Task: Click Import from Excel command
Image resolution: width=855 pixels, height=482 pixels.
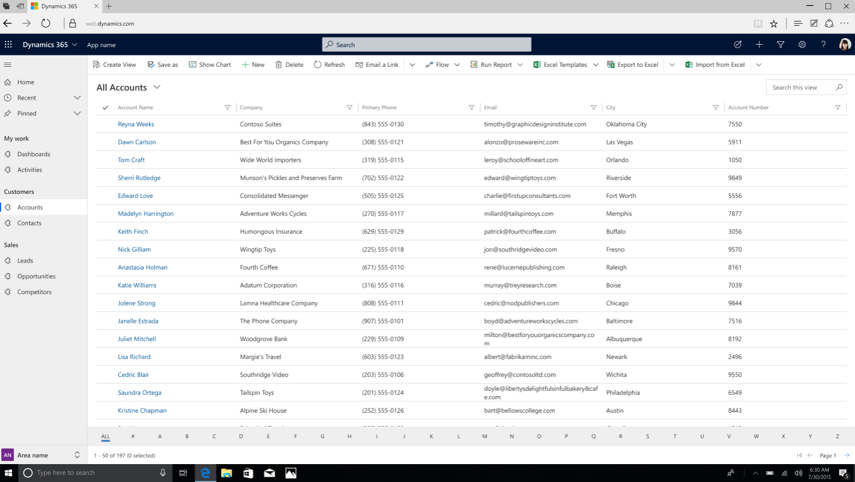Action: [x=715, y=64]
